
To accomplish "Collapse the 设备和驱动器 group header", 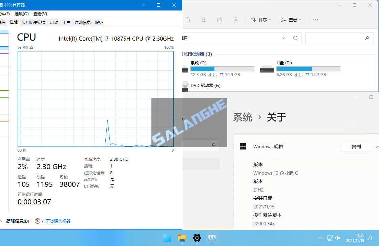I will coord(197,54).
